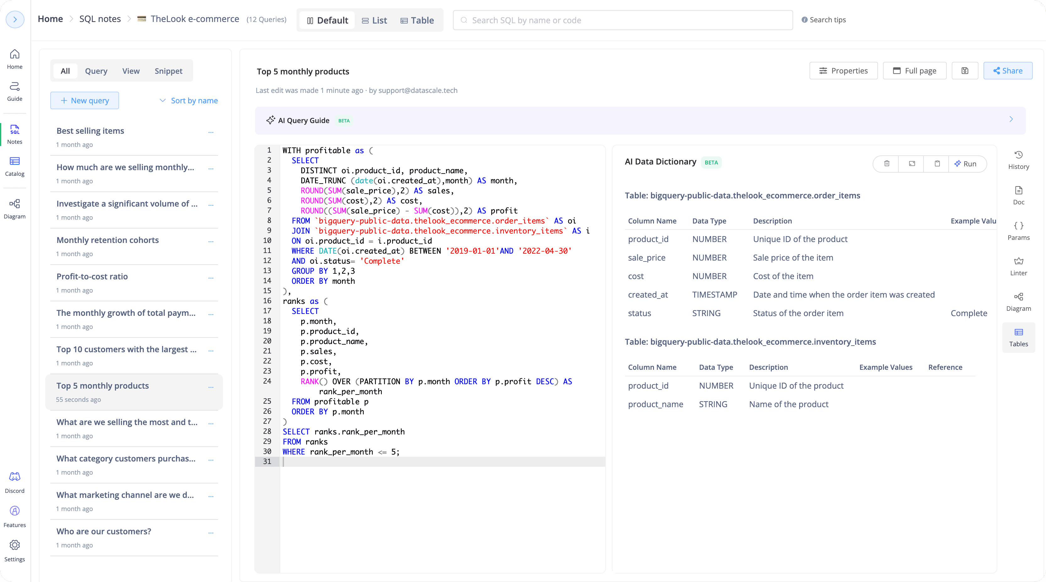Select the Tables panel on the right
This screenshot has width=1046, height=582.
tap(1018, 337)
